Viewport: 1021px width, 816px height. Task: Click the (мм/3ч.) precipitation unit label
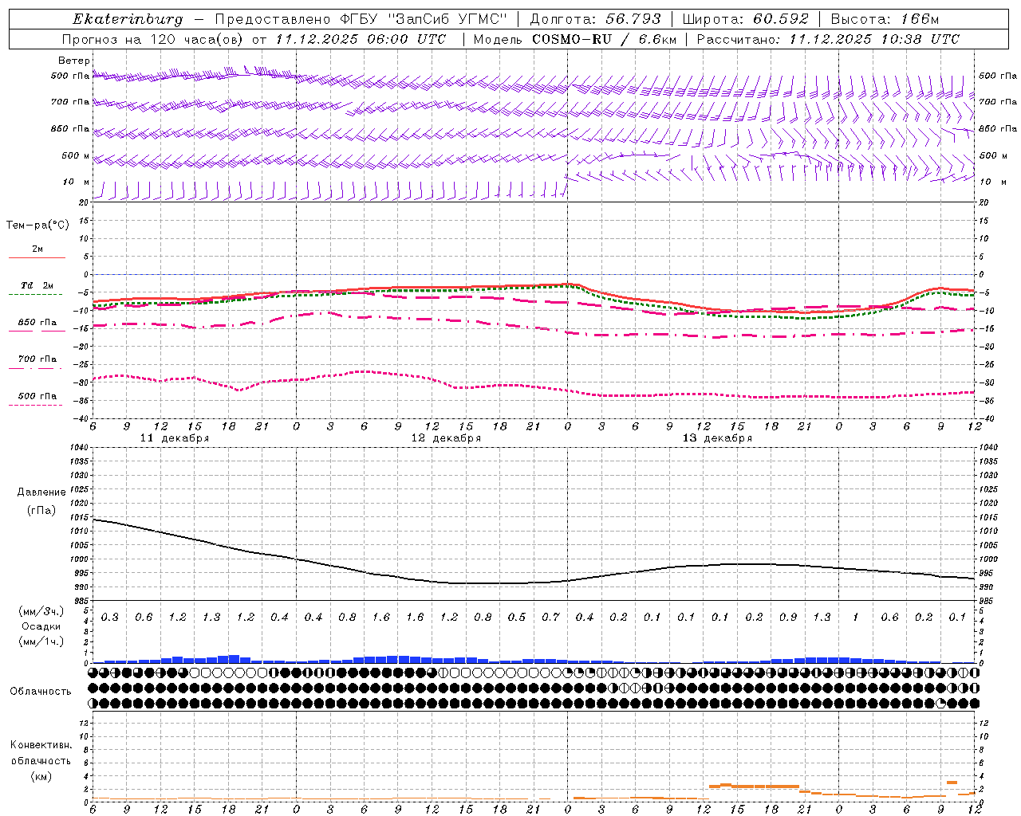pyautogui.click(x=41, y=611)
